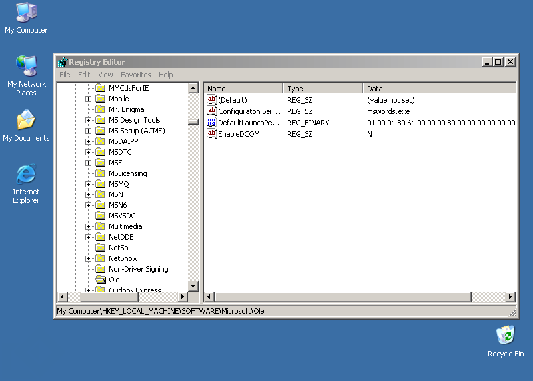The height and width of the screenshot is (381, 533).
Task: Click tree pane scroll down arrow
Action: pos(193,286)
